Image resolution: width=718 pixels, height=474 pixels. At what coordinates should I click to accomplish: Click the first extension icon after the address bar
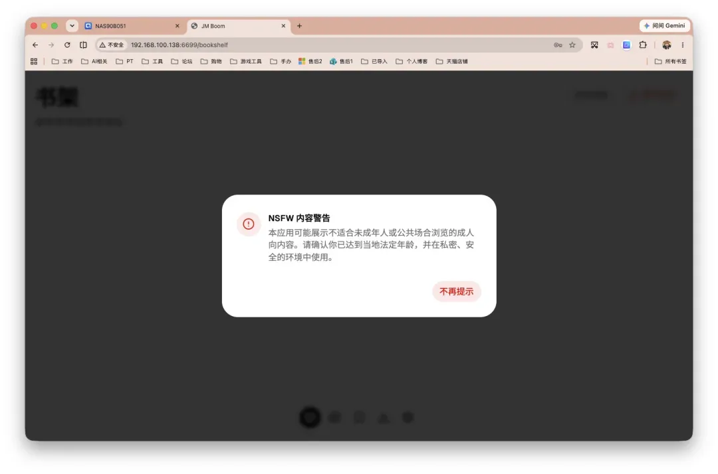pos(594,44)
